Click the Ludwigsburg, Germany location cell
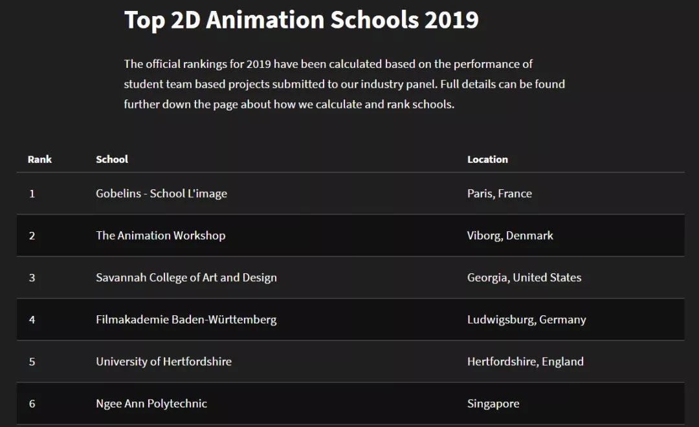699x427 pixels. pos(526,320)
